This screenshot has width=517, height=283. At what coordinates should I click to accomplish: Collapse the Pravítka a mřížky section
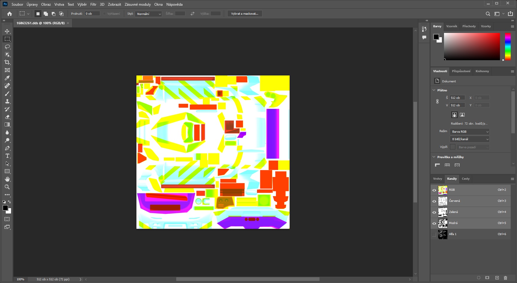coord(434,157)
